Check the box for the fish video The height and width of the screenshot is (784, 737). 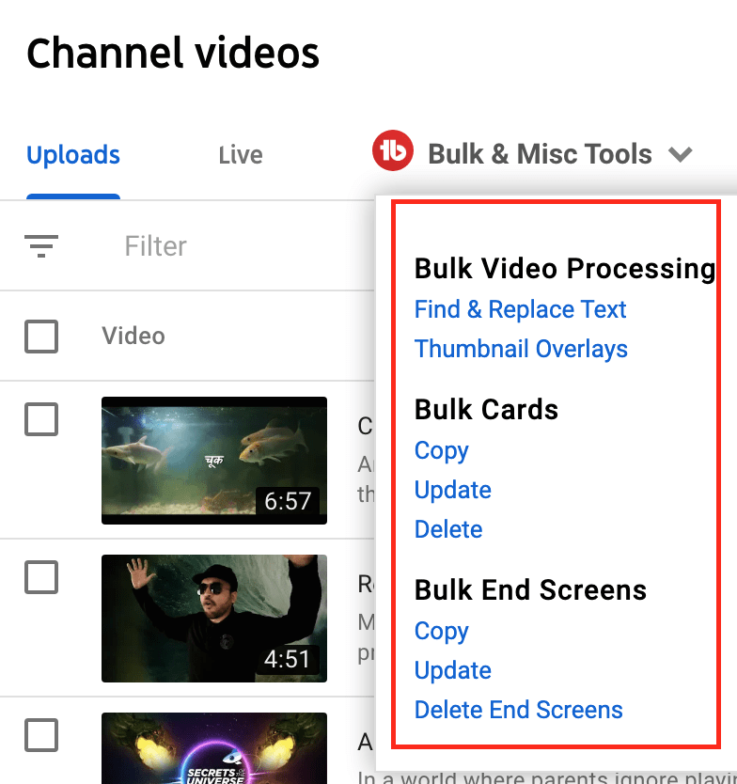(41, 419)
